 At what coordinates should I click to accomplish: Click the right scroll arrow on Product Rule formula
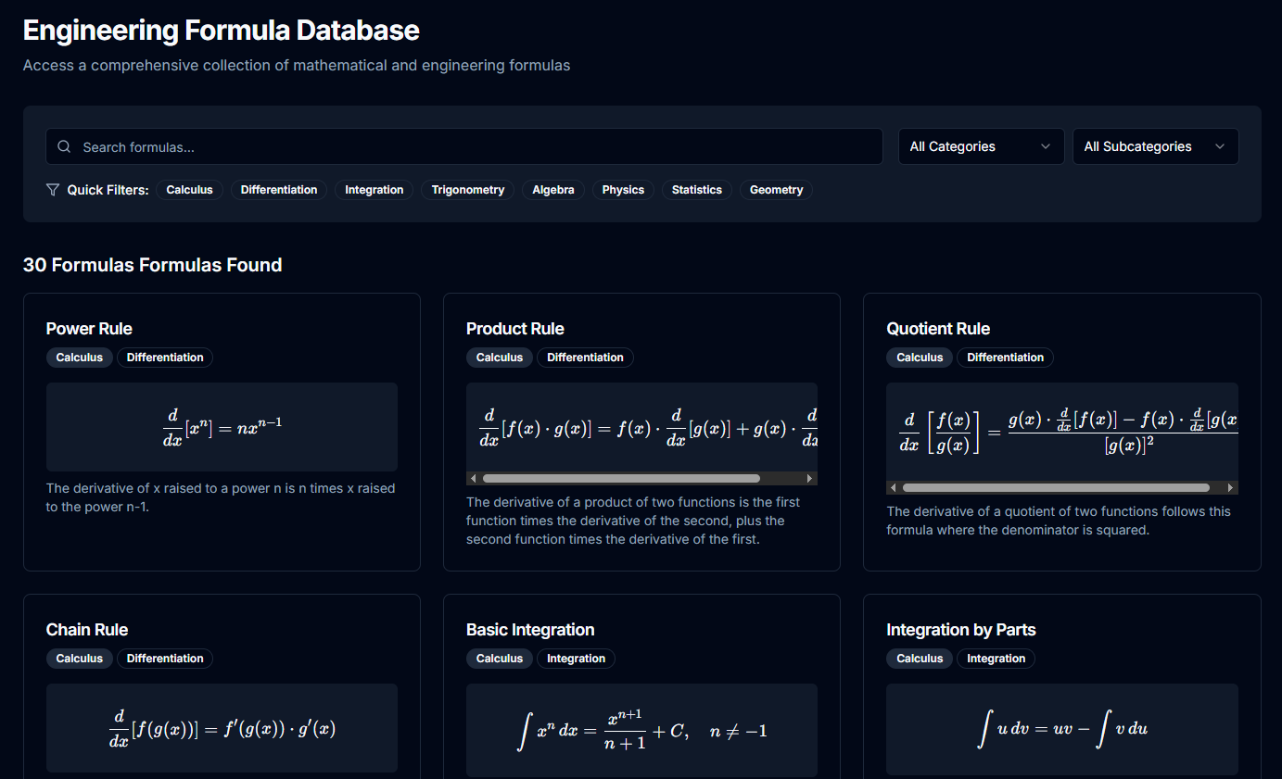click(809, 477)
